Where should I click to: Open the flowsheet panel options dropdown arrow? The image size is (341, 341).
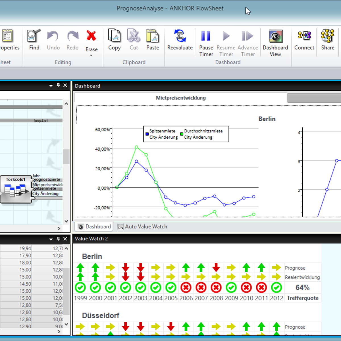tap(51, 86)
